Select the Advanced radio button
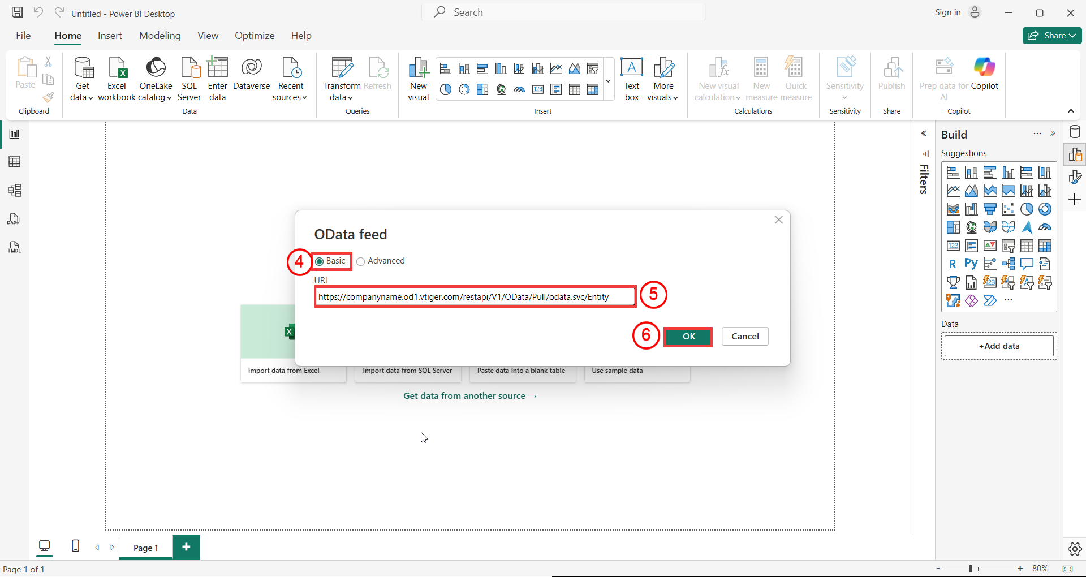This screenshot has width=1086, height=577. pos(361,261)
